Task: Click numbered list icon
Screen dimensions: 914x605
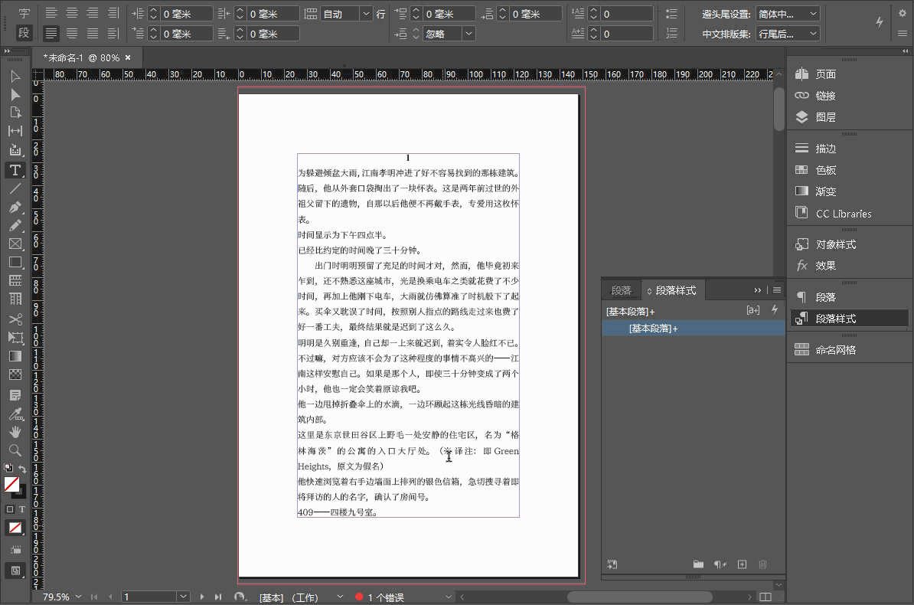Action: coord(671,33)
